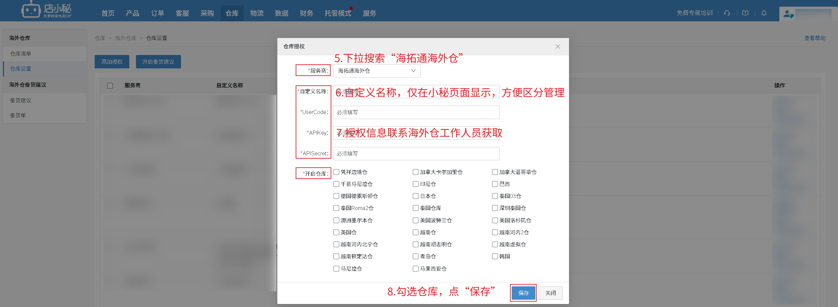The width and height of the screenshot is (838, 307).
Task: Enable the 越南胡志明仓 checkbox
Action: click(x=416, y=244)
